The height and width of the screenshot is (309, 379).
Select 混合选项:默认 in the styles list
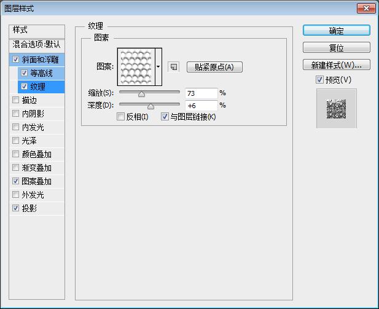coord(37,44)
